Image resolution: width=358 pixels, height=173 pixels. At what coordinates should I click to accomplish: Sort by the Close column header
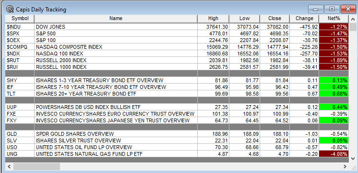[x=274, y=19]
